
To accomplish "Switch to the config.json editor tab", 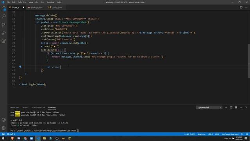I will tap(57, 7).
